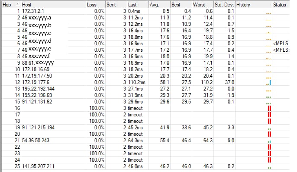Click the blue history spike on hop 12

pos(270,82)
